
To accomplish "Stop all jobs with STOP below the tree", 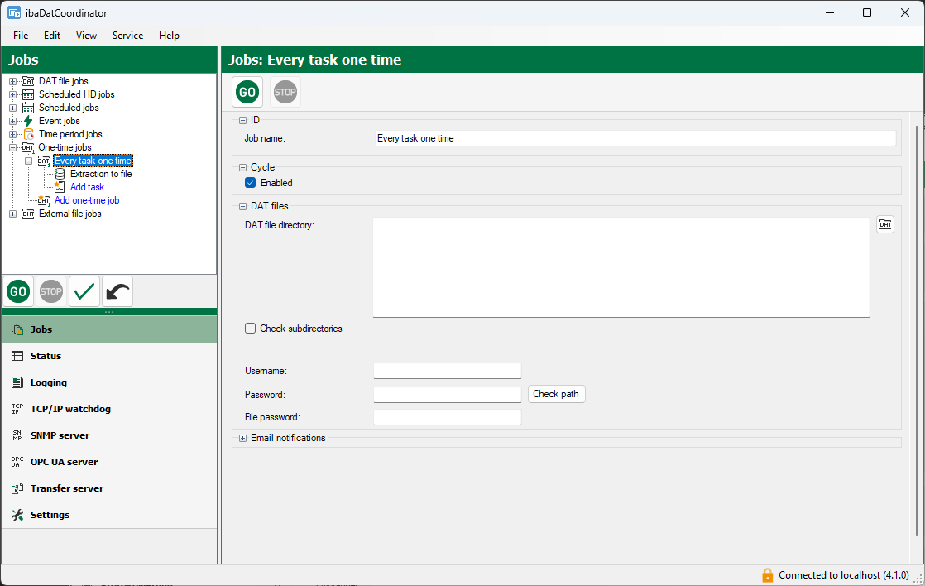I will tap(51, 291).
